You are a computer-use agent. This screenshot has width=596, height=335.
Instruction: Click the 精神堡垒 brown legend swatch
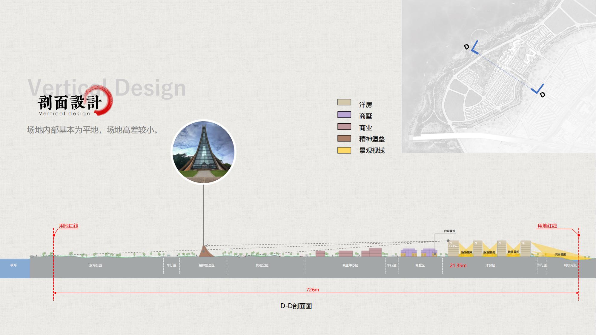344,139
